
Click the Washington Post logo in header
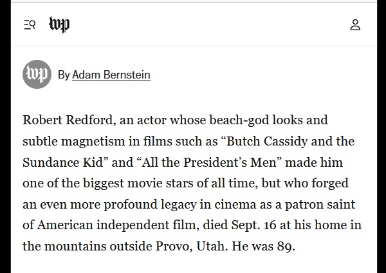pos(59,25)
